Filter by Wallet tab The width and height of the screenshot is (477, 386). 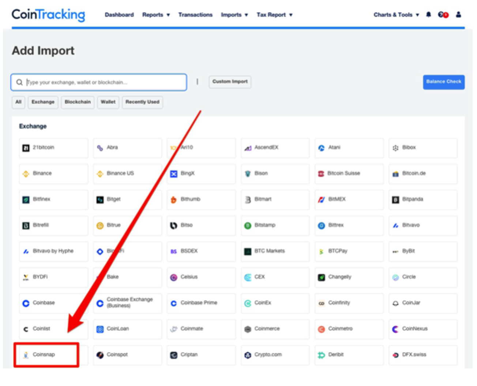(108, 102)
